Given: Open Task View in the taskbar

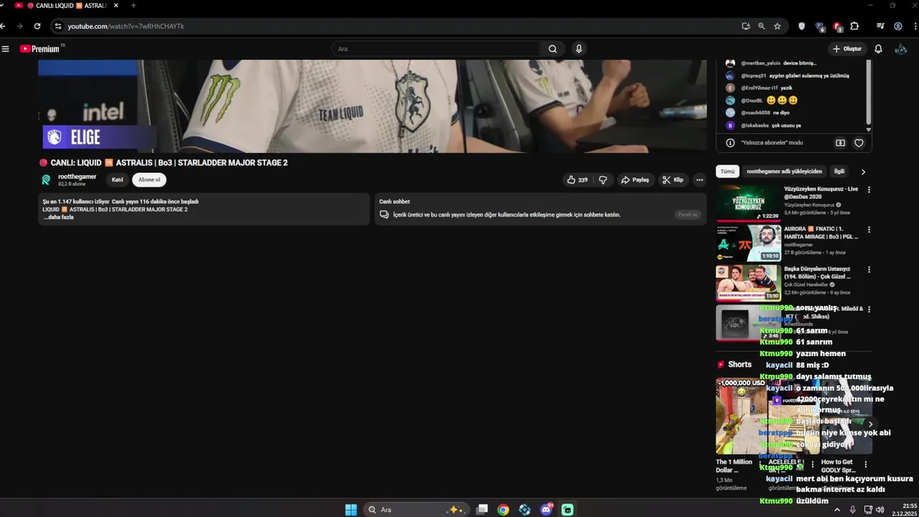Looking at the screenshot, I should click(482, 510).
